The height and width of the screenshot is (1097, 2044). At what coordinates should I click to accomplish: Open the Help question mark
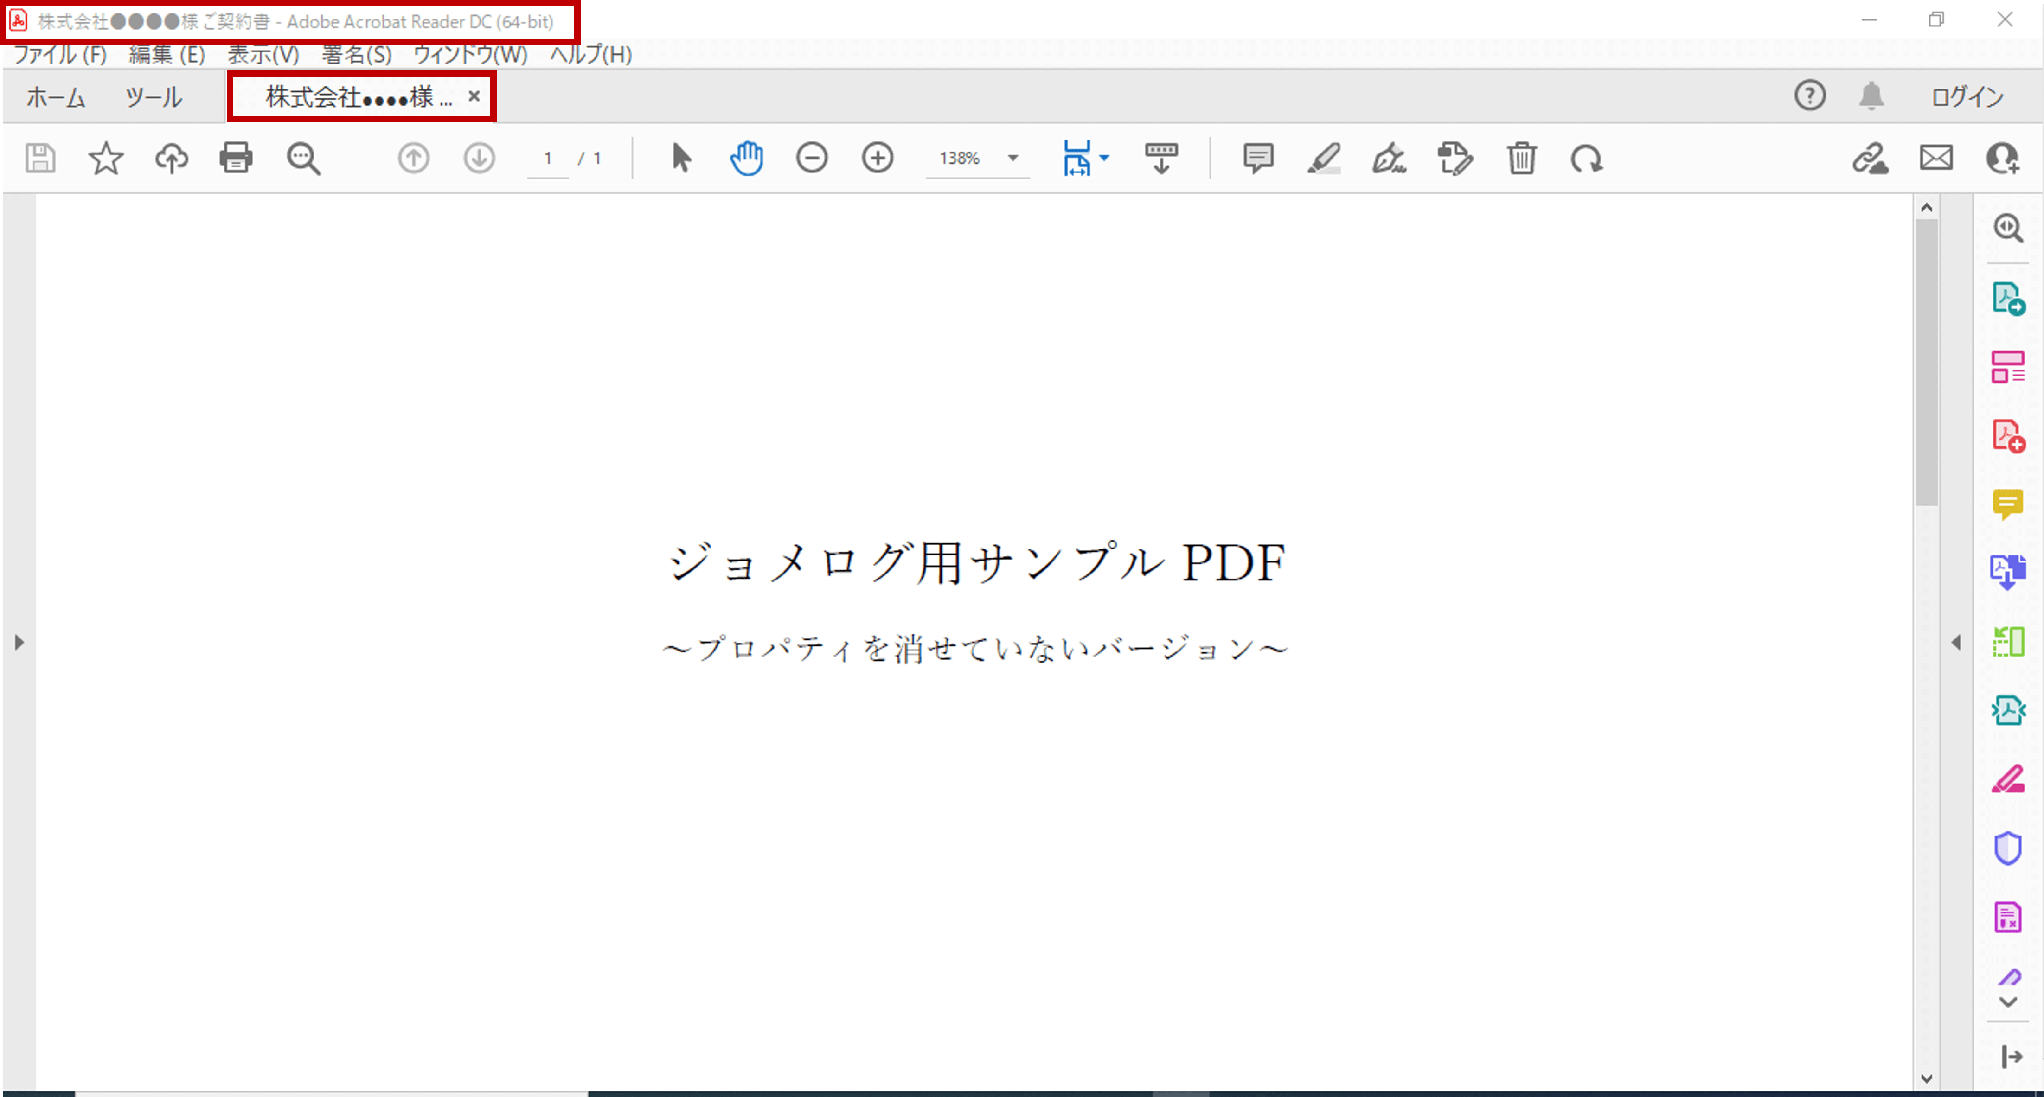[1810, 96]
